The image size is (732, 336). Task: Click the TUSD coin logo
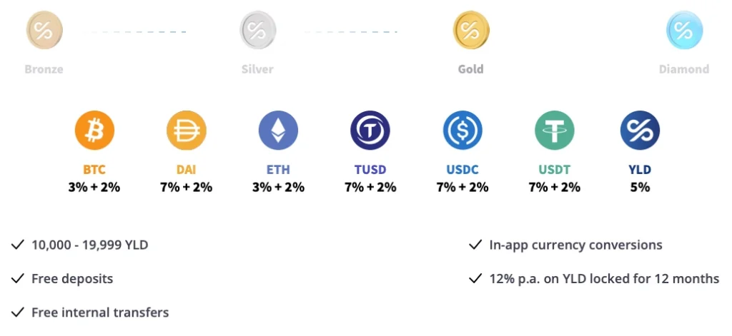point(370,131)
